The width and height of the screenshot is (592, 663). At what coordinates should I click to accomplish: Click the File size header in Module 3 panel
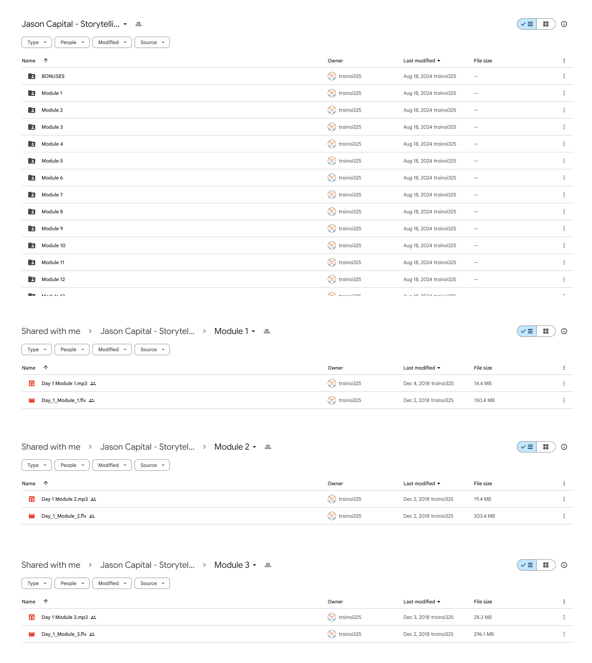click(x=483, y=602)
